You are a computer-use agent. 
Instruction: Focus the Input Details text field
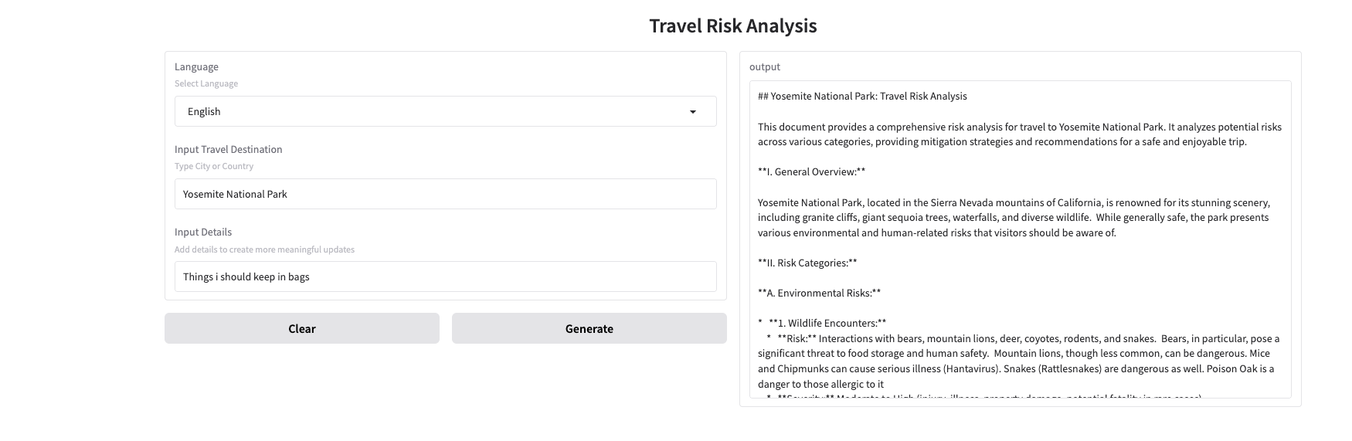[445, 277]
